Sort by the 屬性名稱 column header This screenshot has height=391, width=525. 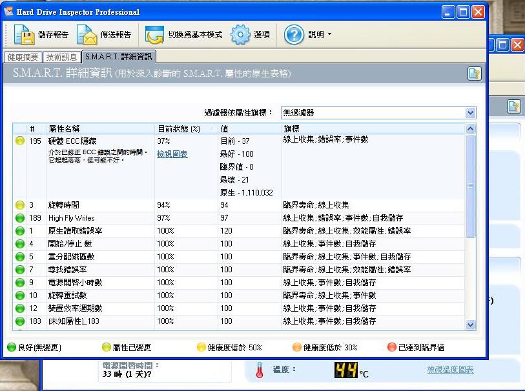point(101,129)
